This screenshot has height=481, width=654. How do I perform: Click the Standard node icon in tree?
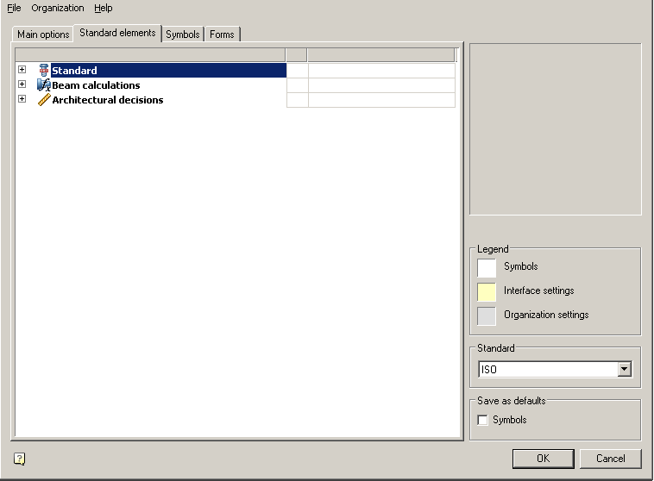point(44,71)
